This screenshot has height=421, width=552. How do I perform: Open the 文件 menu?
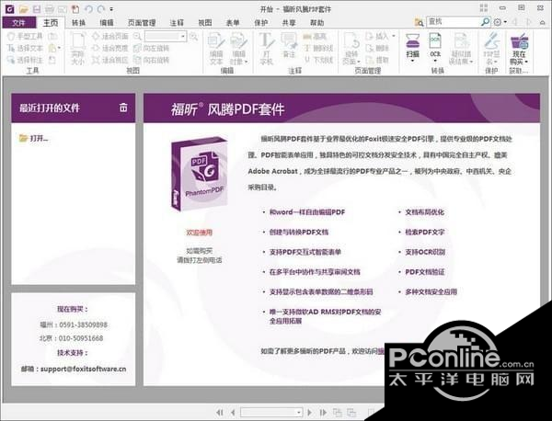[18, 22]
